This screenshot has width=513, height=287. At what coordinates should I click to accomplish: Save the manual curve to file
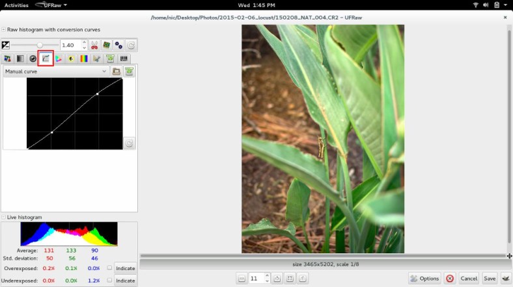pyautogui.click(x=129, y=71)
